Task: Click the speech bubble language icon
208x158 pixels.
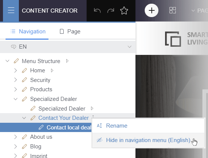Action: tap(13, 47)
